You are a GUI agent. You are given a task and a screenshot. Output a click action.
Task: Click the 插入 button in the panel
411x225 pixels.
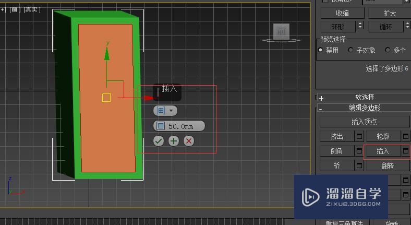click(383, 151)
